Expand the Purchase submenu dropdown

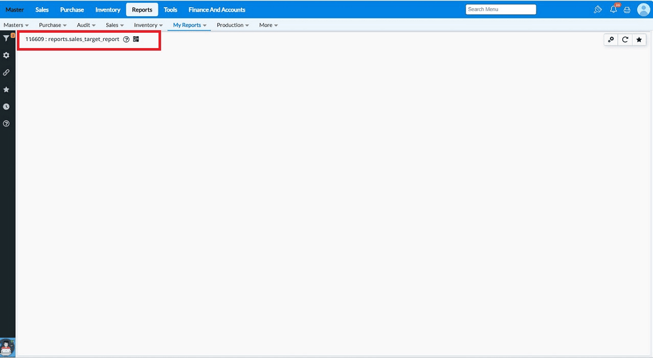pyautogui.click(x=53, y=25)
